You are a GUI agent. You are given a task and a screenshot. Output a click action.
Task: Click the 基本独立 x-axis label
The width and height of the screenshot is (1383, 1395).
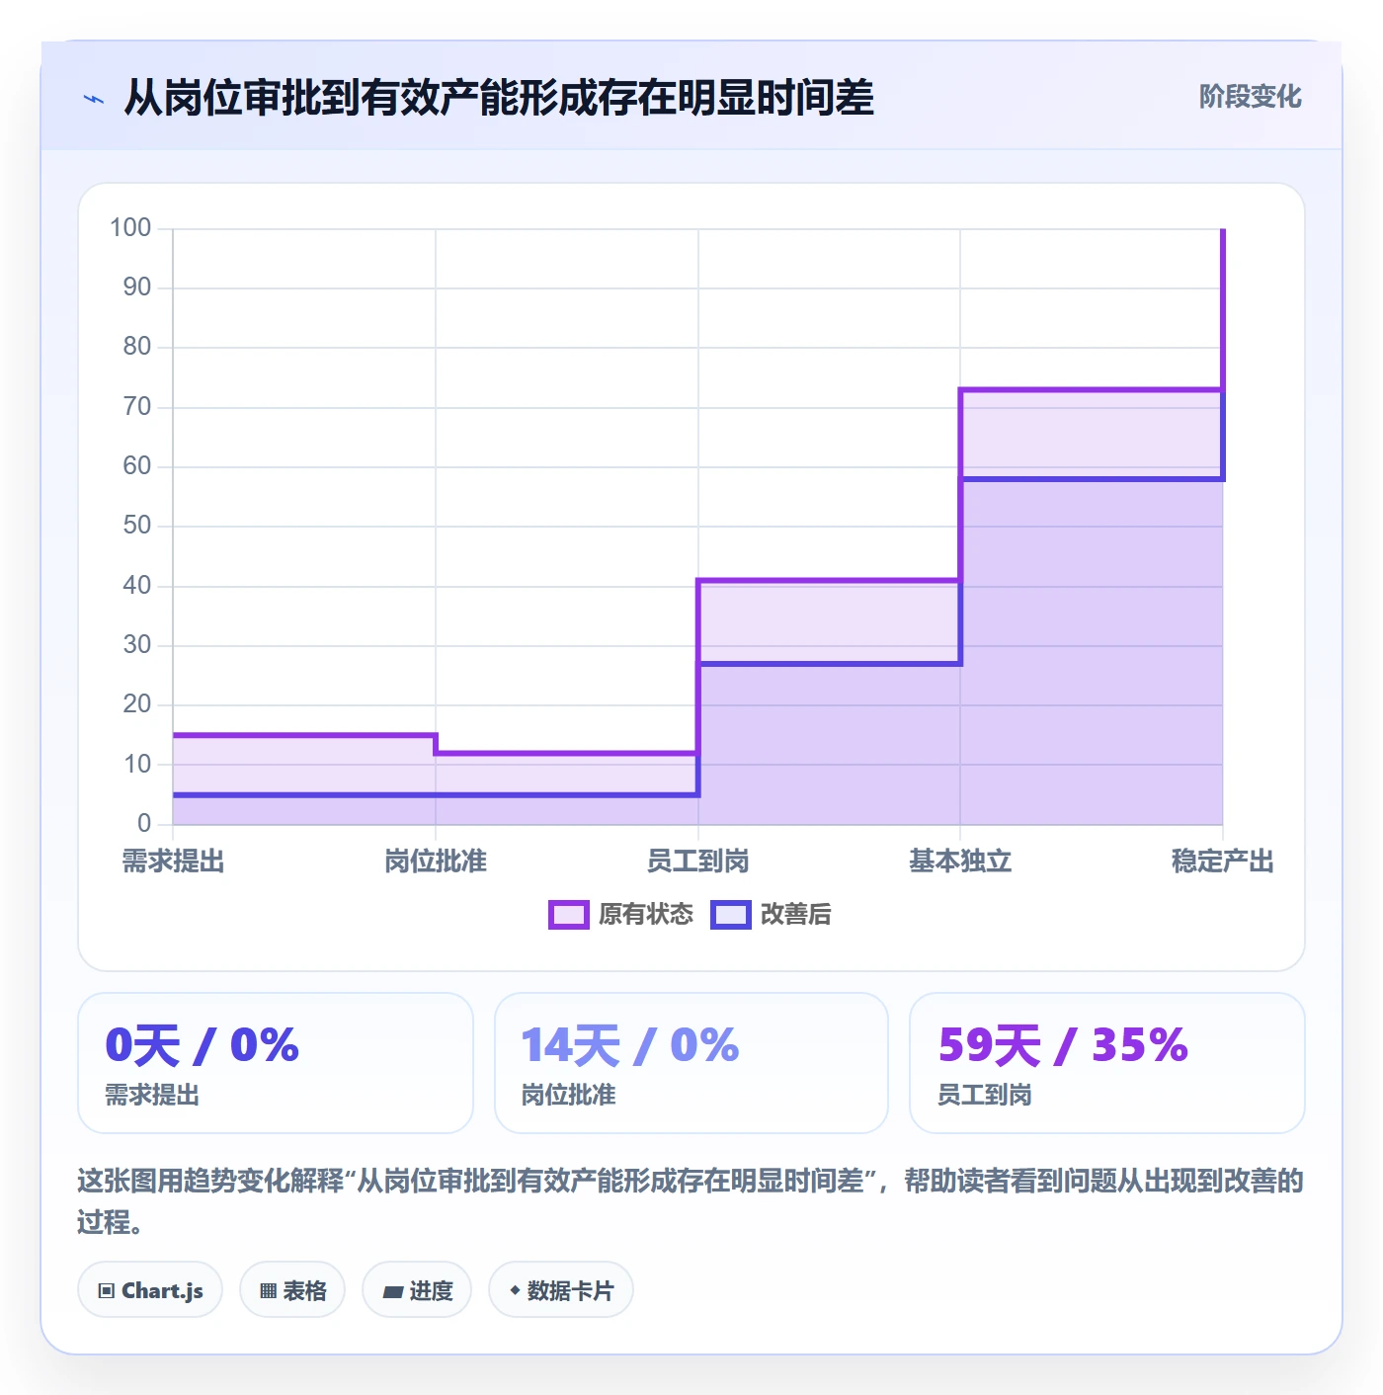960,862
